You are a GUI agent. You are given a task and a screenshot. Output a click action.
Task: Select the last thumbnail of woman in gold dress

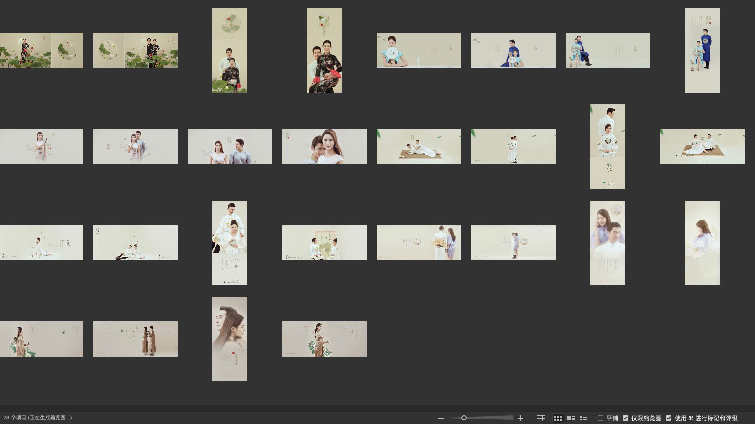324,339
